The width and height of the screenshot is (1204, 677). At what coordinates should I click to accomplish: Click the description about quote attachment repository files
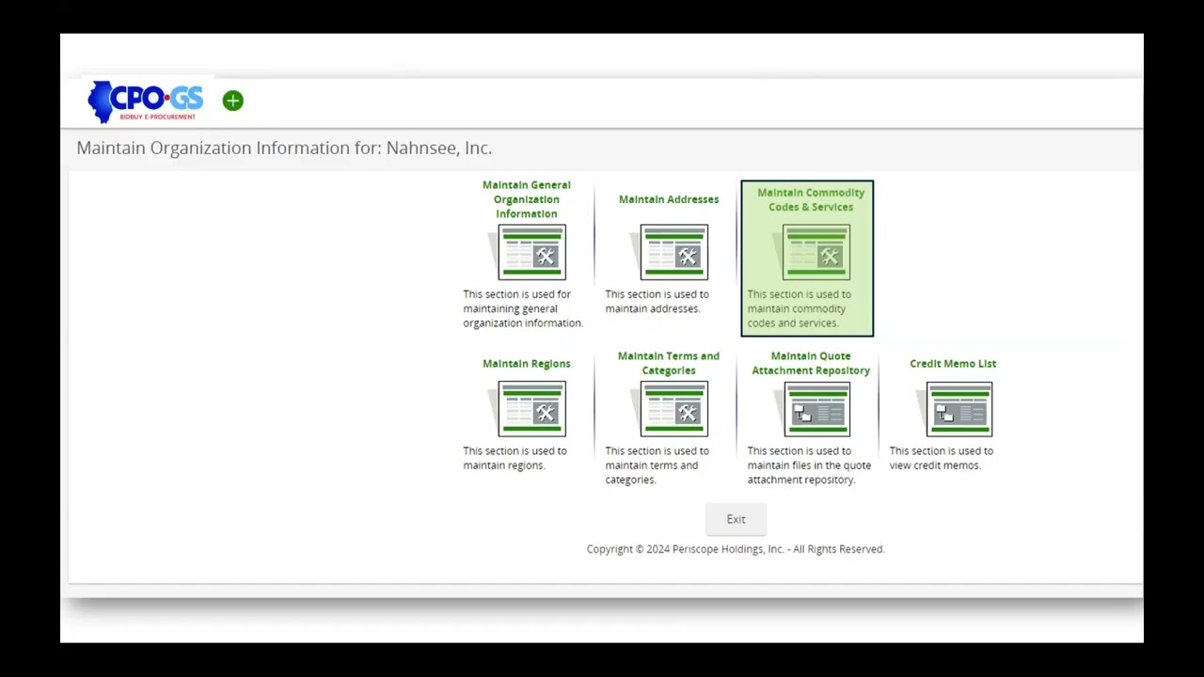click(x=809, y=465)
